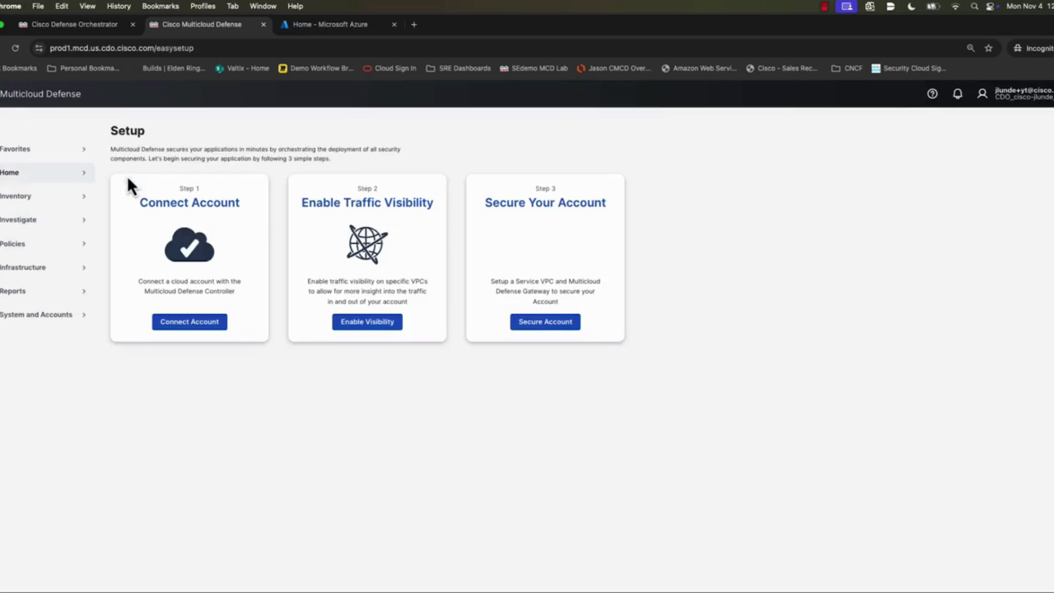Open the Demo Workflow bookmark
This screenshot has width=1054, height=593.
point(316,69)
